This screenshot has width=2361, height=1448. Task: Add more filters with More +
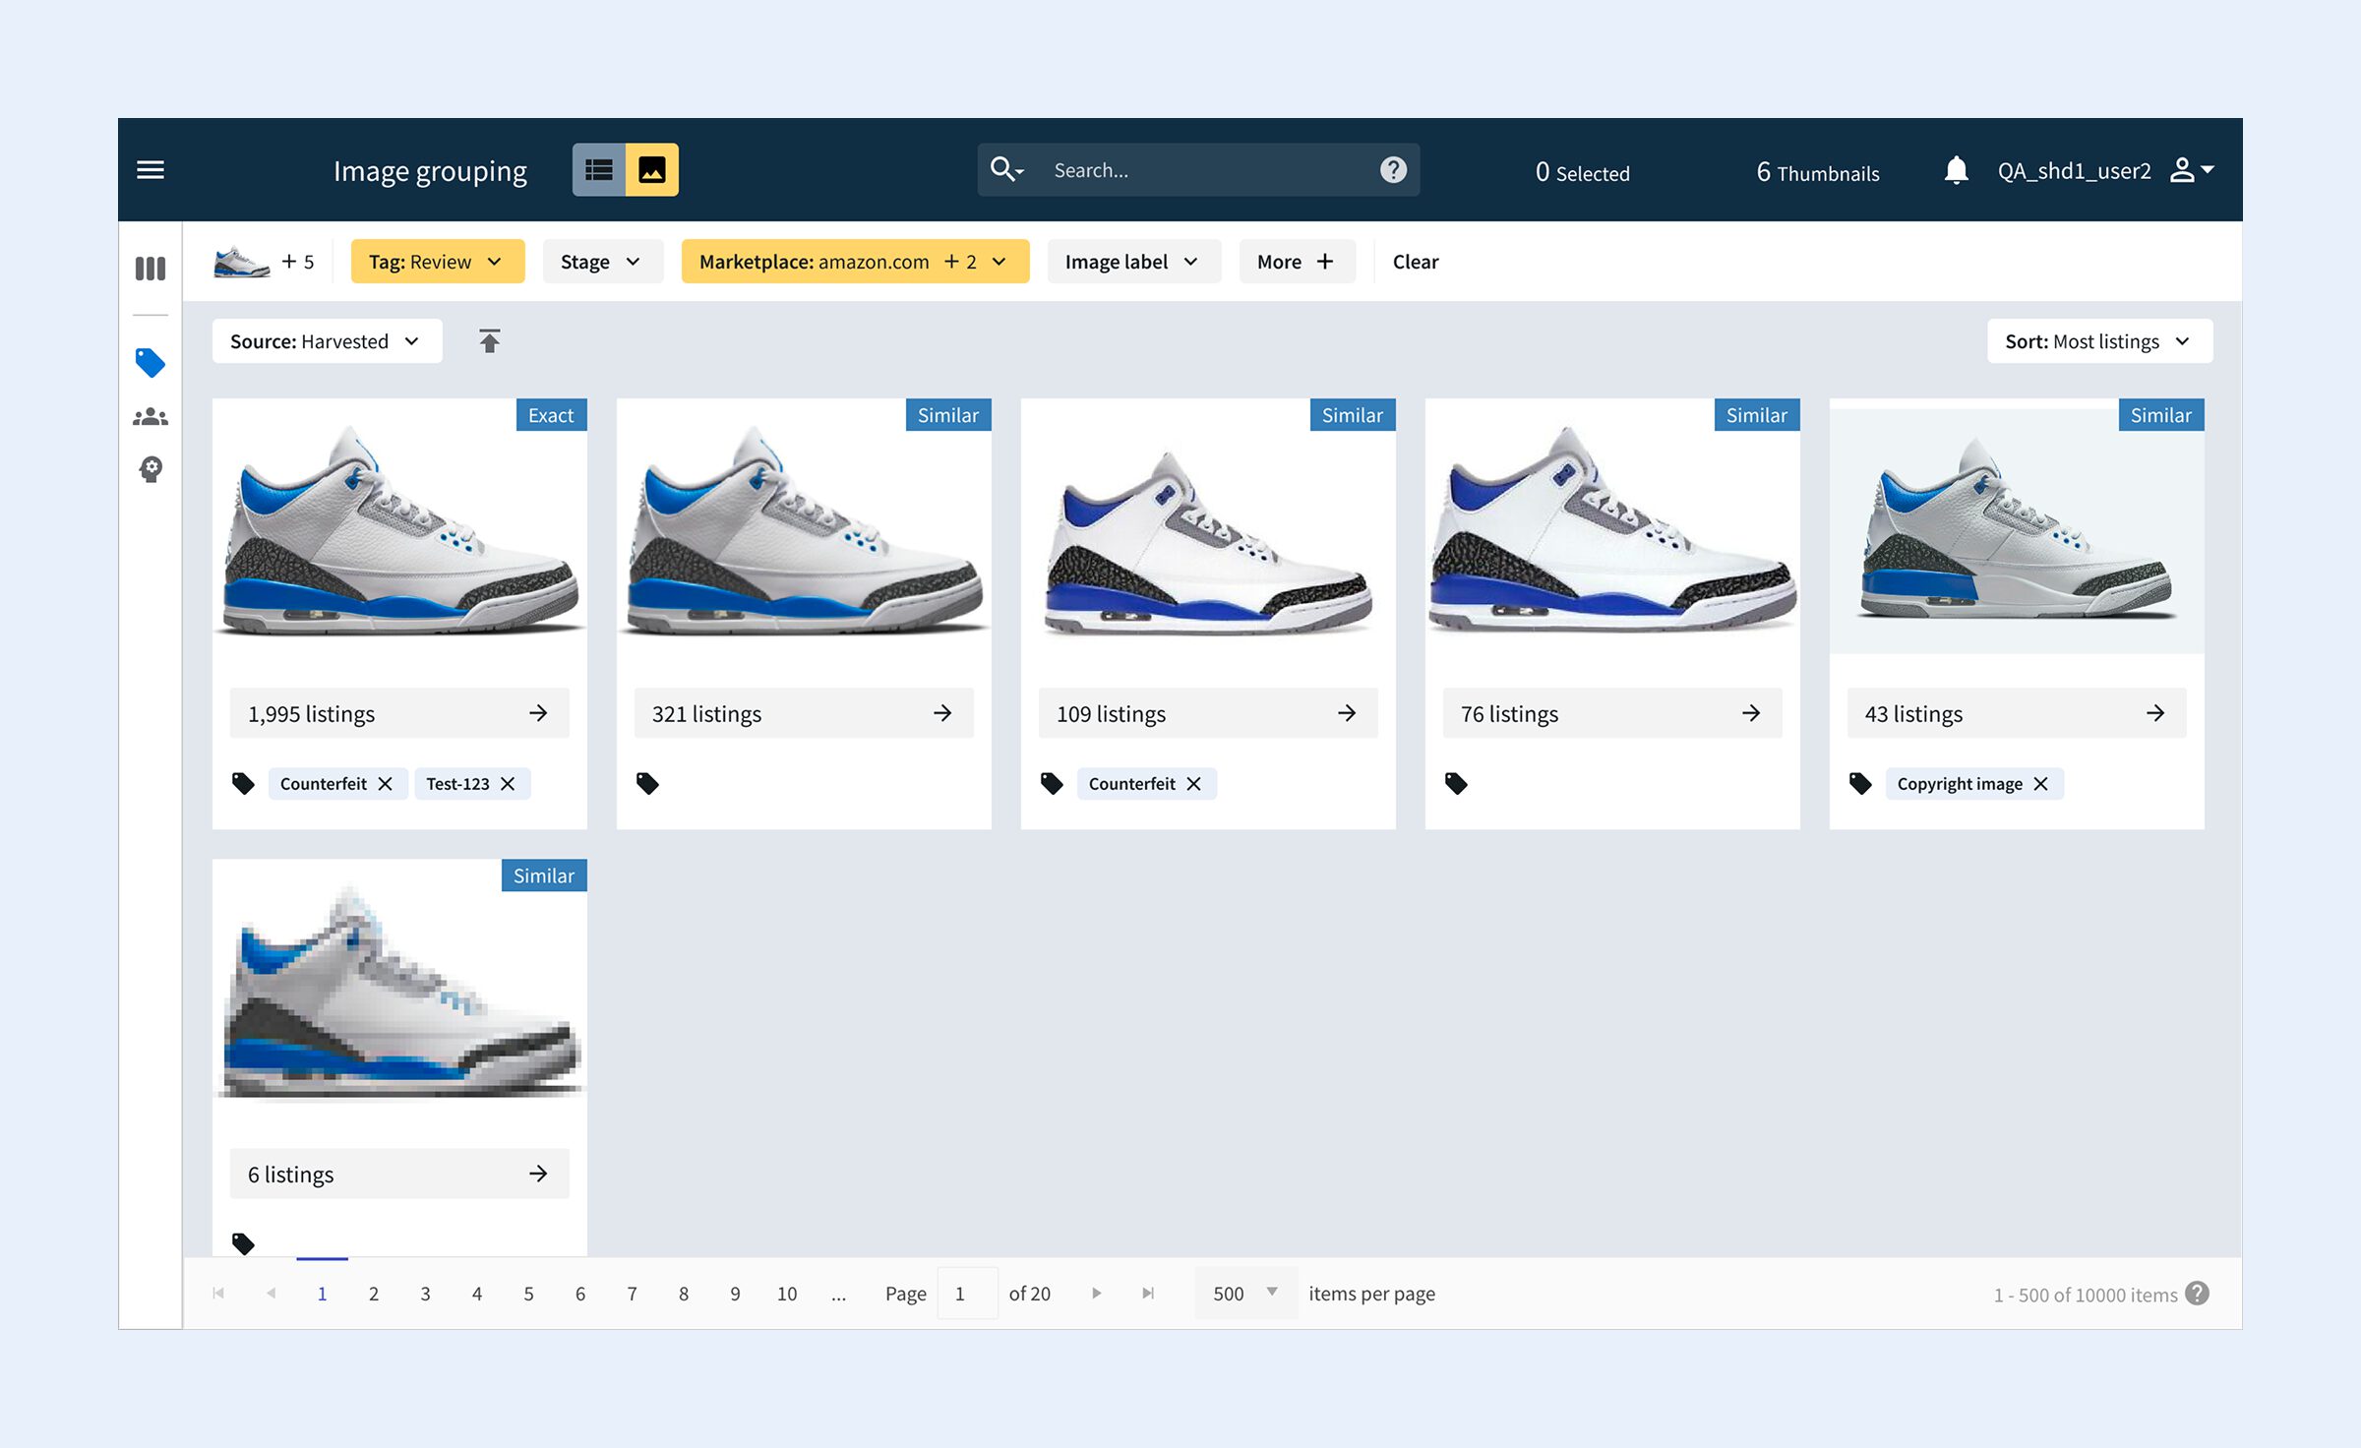point(1297,262)
